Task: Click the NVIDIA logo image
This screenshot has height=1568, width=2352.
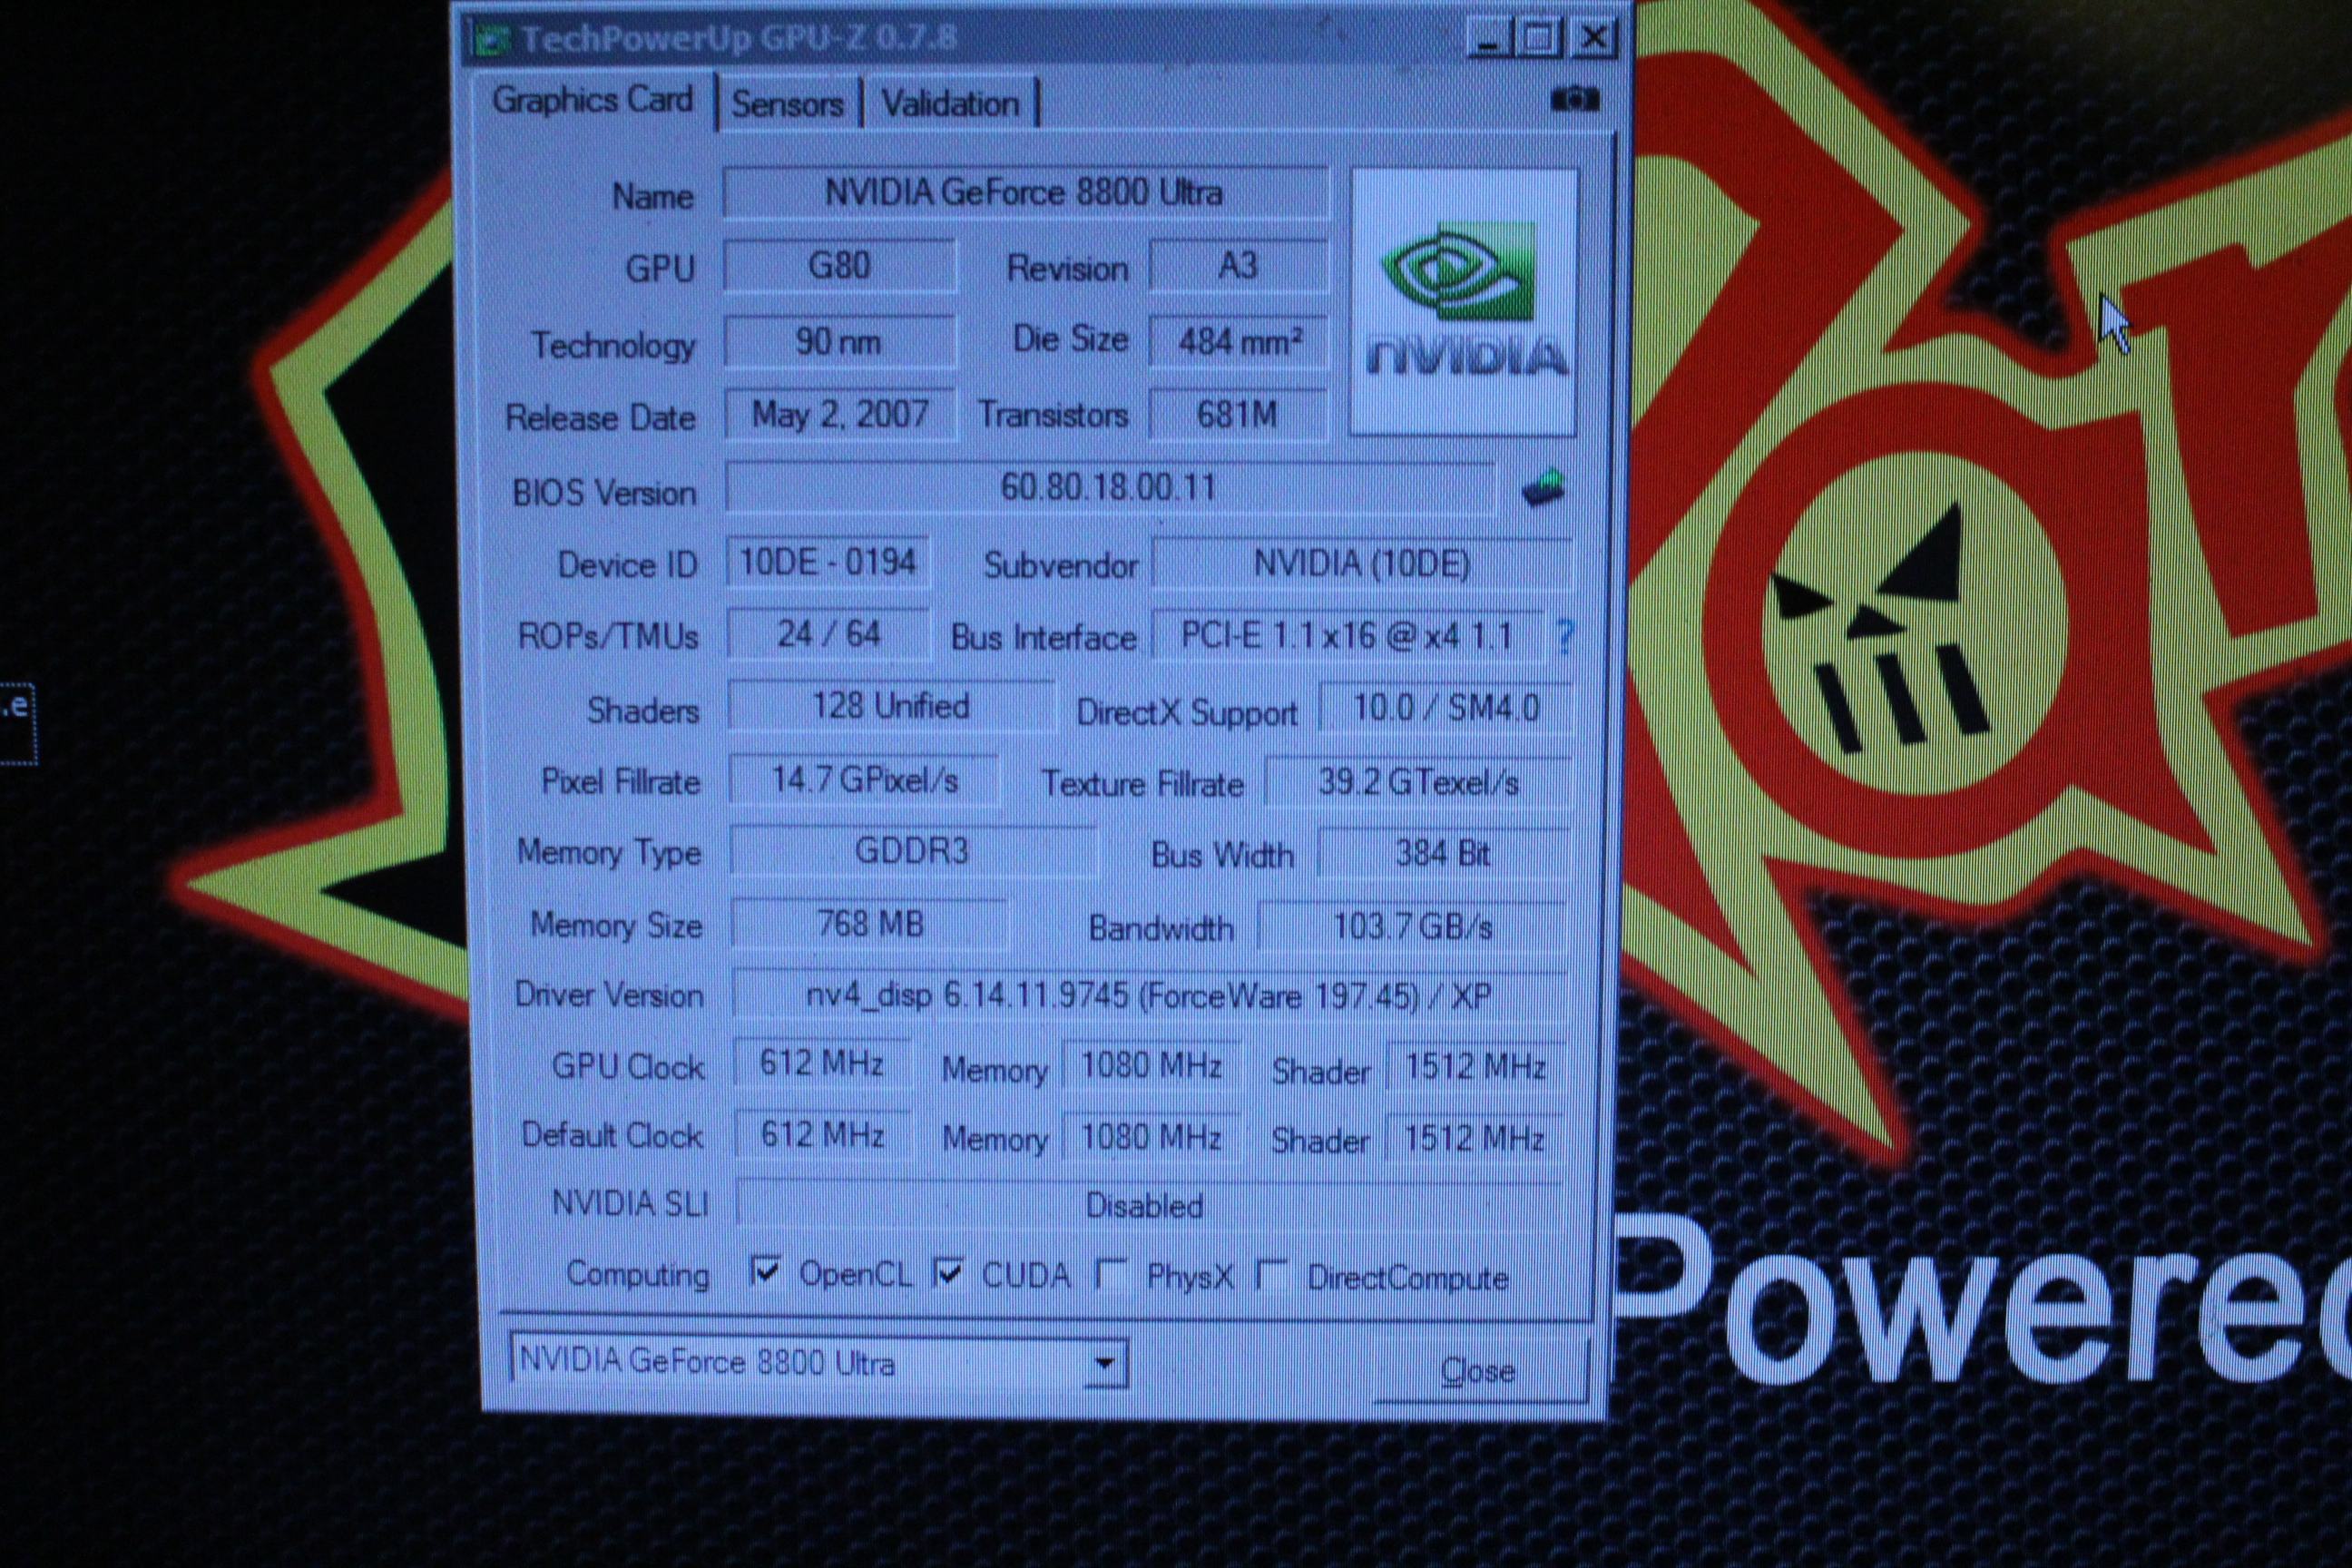Action: [x=1463, y=302]
